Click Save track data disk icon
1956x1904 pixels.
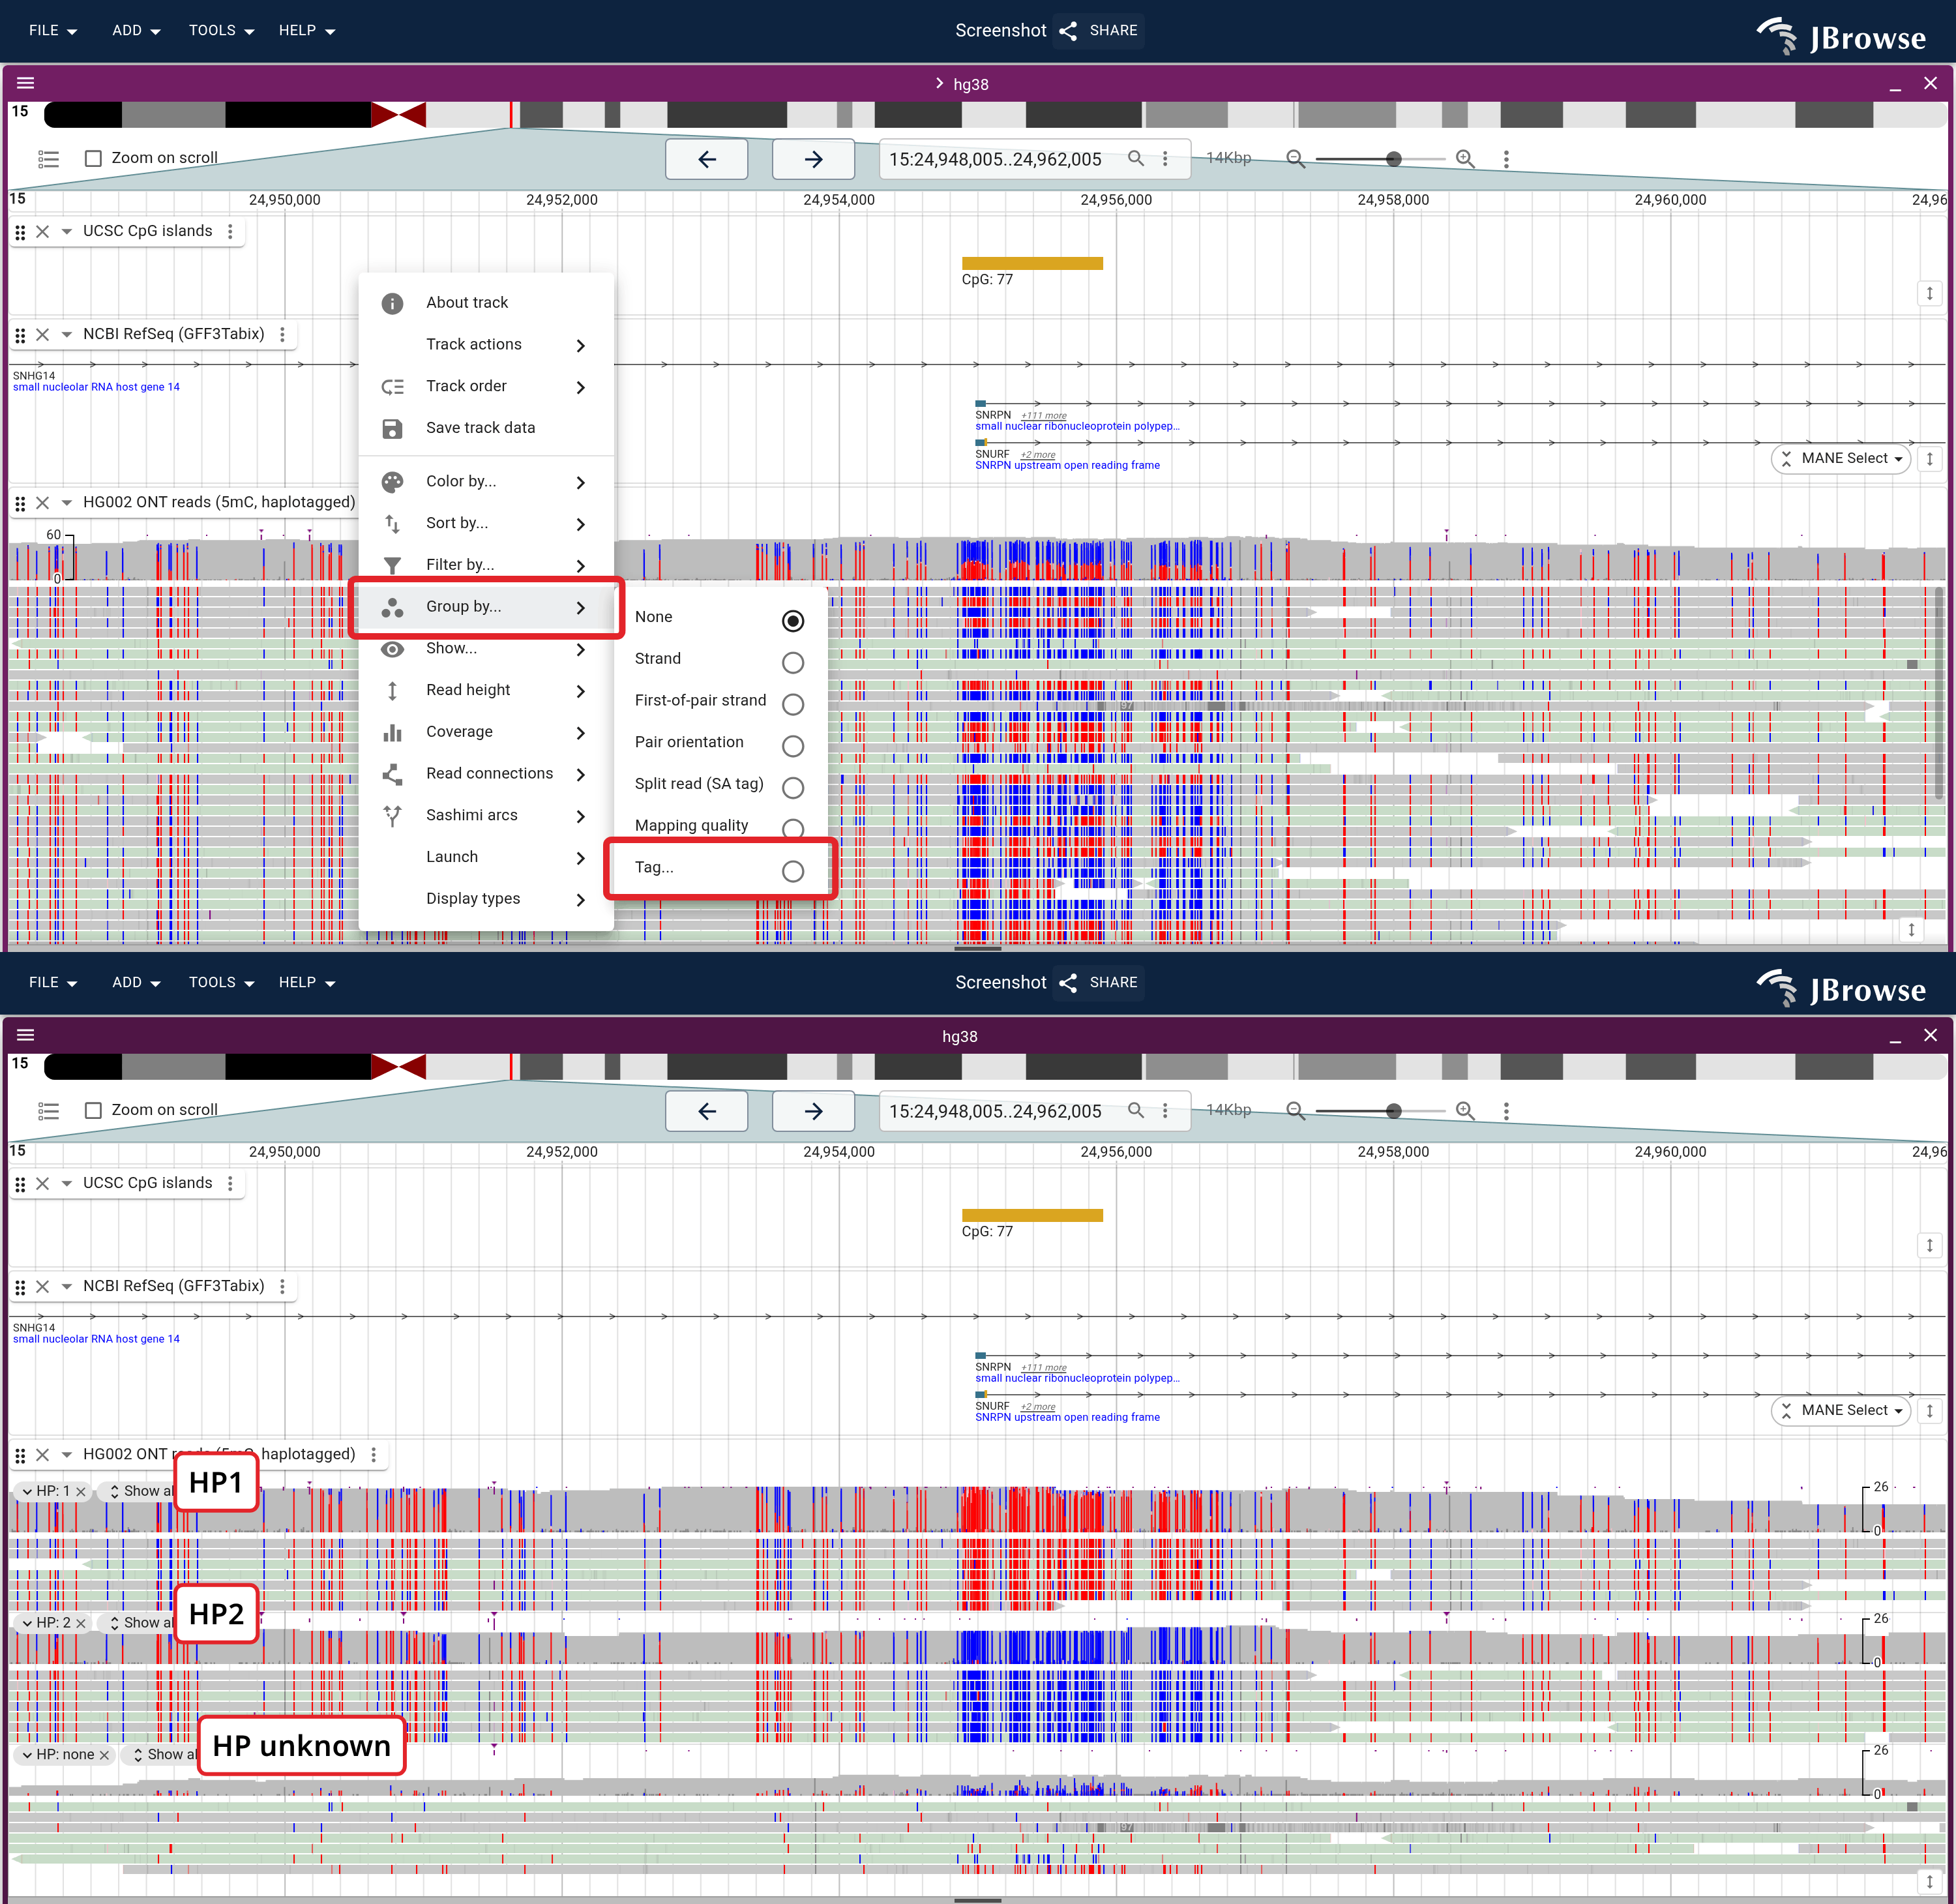click(392, 428)
